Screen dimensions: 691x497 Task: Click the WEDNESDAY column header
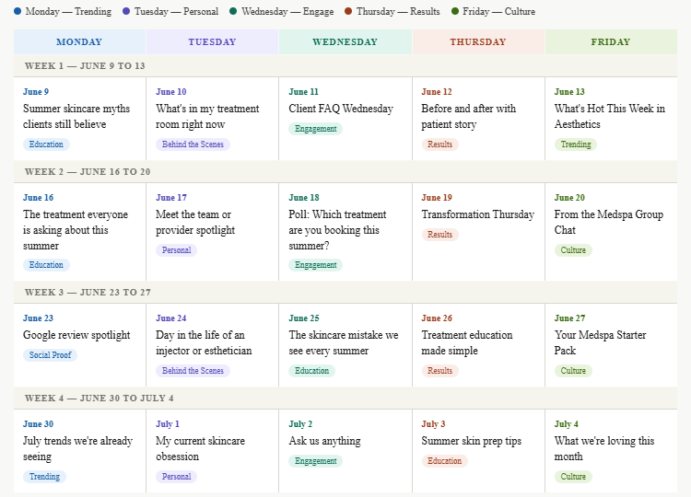345,41
